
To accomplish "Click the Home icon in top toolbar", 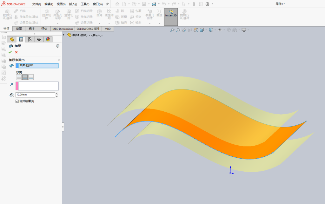I will coord(117,4).
